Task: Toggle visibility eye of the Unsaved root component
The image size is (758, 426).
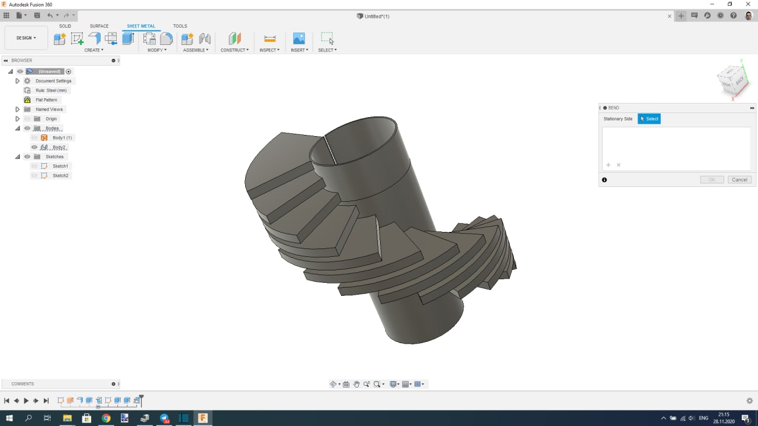Action: point(20,72)
